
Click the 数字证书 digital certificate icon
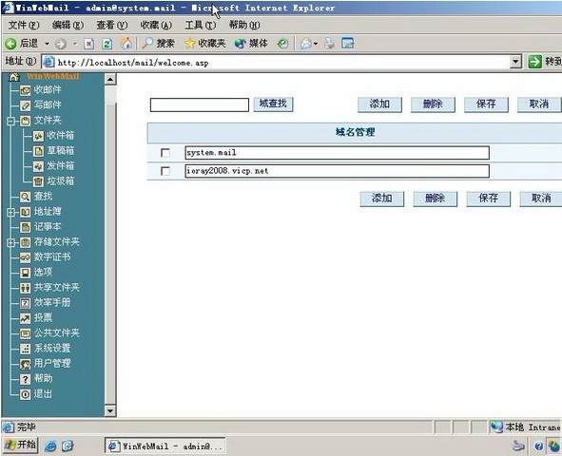(25, 257)
